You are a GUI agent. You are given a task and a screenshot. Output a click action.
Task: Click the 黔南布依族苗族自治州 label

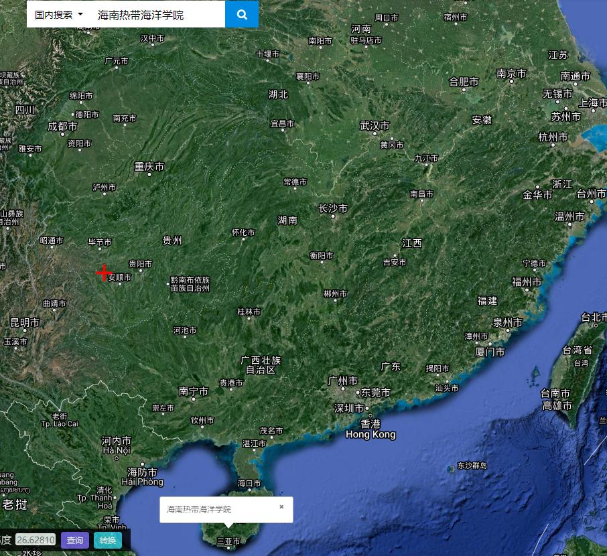(x=190, y=284)
